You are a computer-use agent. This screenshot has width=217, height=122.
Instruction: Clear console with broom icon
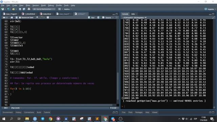click(x=214, y=18)
